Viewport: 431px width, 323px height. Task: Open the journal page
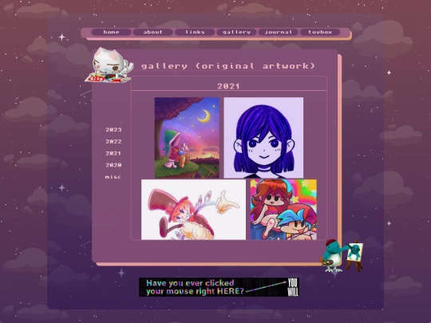pyautogui.click(x=279, y=32)
